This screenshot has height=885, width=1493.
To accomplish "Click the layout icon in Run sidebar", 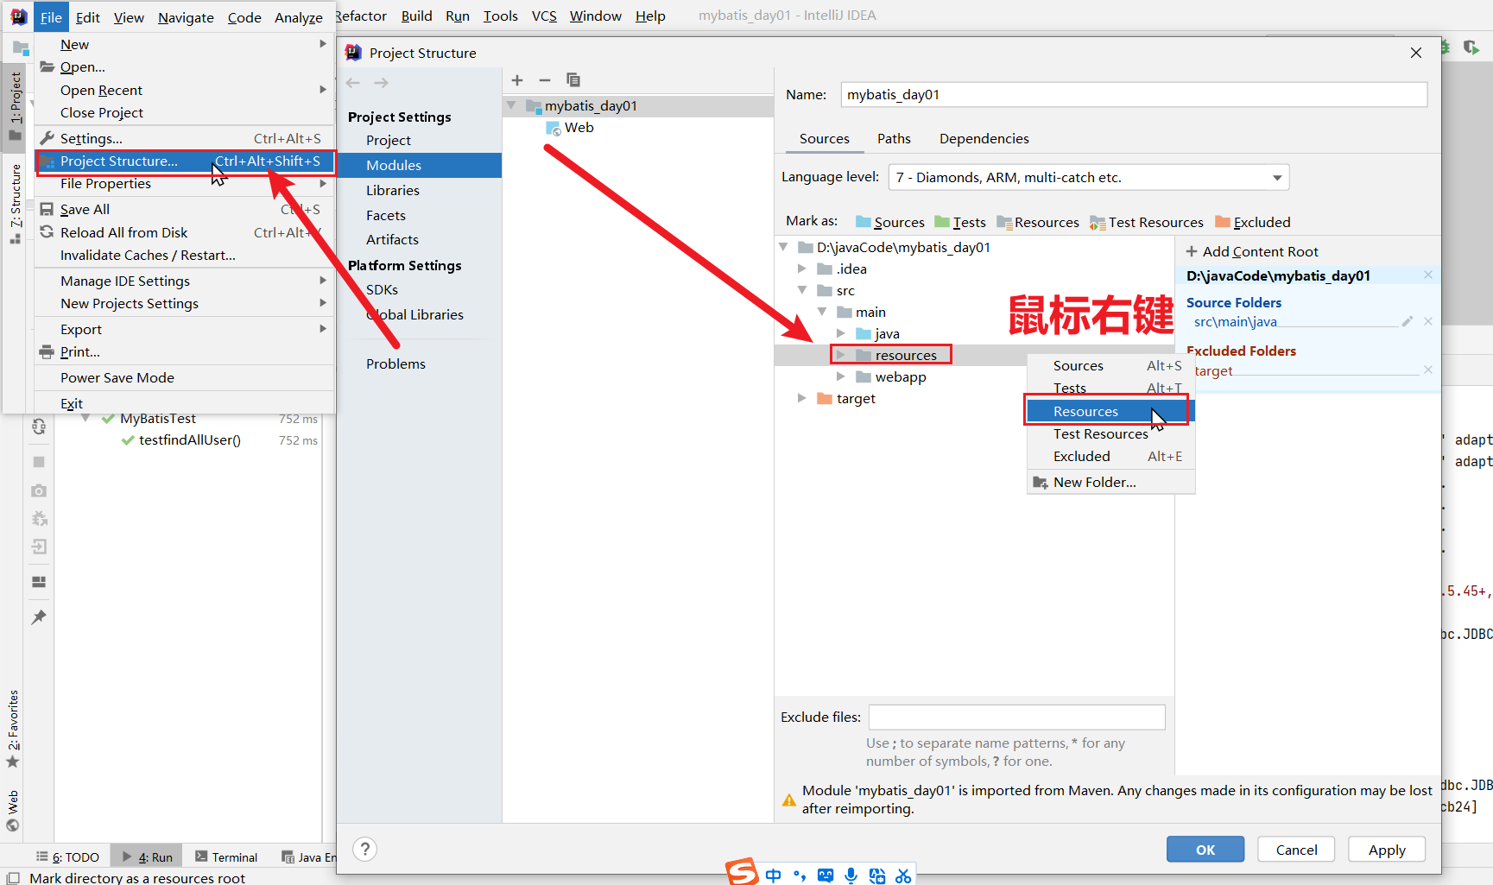I will tap(39, 582).
